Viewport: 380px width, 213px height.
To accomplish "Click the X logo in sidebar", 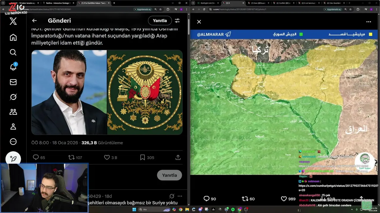I will pyautogui.click(x=13, y=21).
